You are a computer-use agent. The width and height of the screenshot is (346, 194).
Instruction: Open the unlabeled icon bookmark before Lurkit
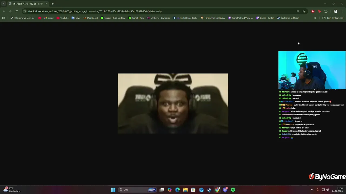[x=174, y=18]
